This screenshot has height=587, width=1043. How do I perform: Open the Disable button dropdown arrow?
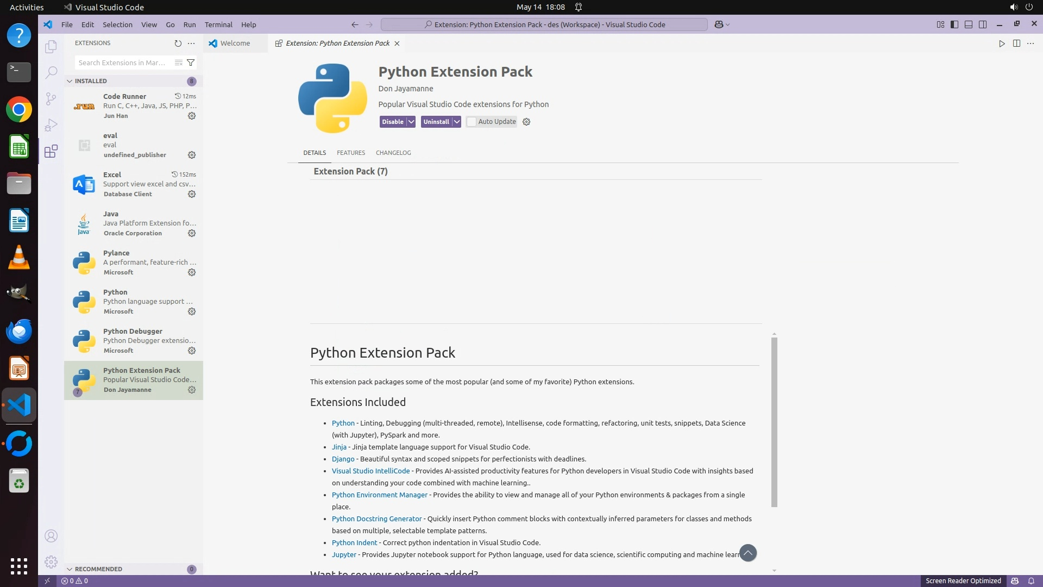pyautogui.click(x=411, y=122)
